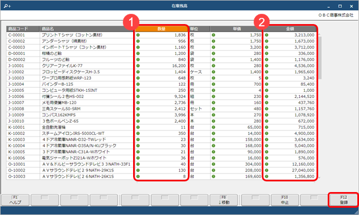Select product code K-10006
Image resolution: width=359 pixels, height=215 pixels.
pos(16,158)
